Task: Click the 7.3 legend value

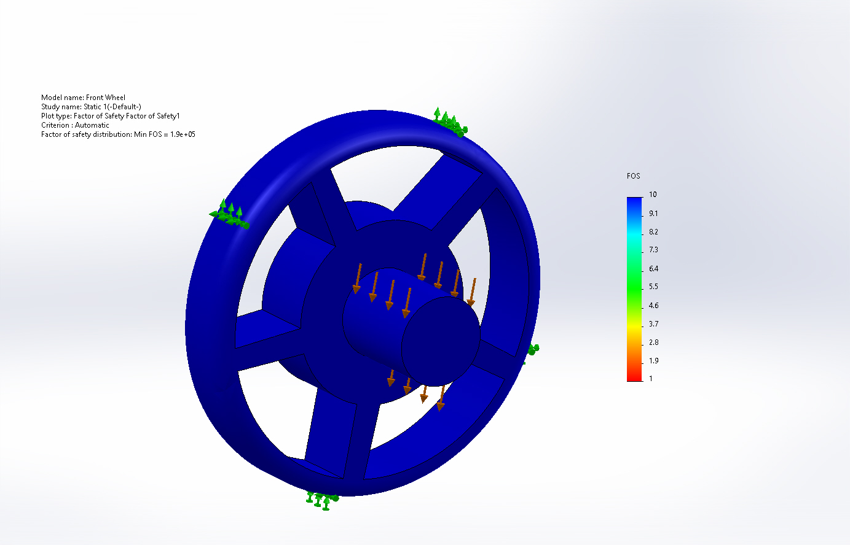Action: coord(653,250)
